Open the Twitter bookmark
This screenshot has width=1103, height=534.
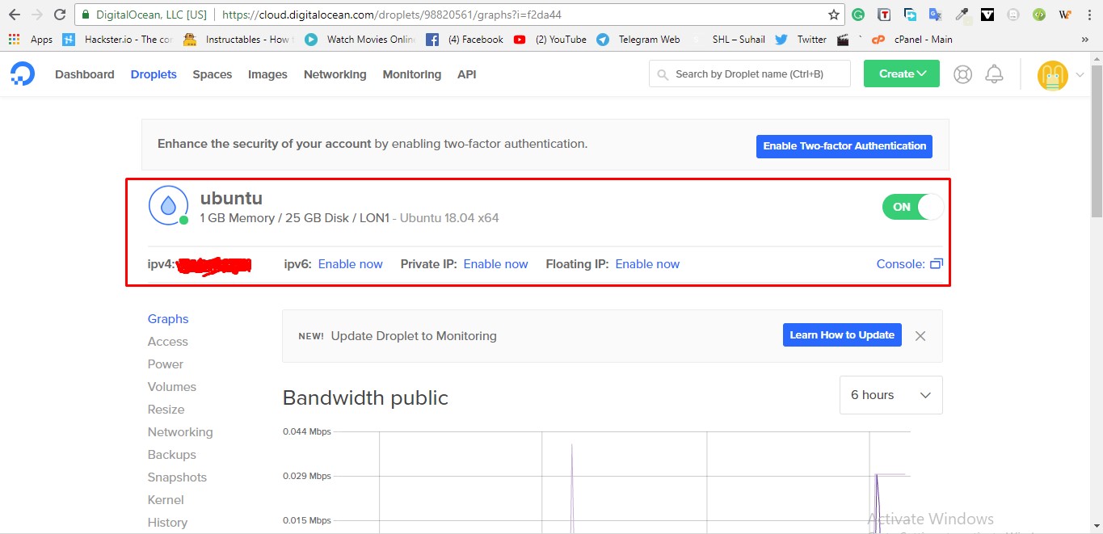coord(801,40)
